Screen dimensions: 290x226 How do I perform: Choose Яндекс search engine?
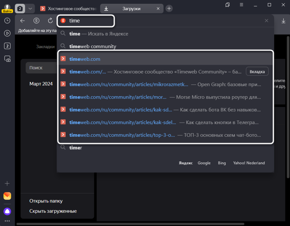(186, 163)
